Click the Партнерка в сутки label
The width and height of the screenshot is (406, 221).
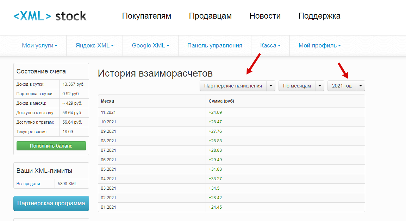tap(35, 94)
